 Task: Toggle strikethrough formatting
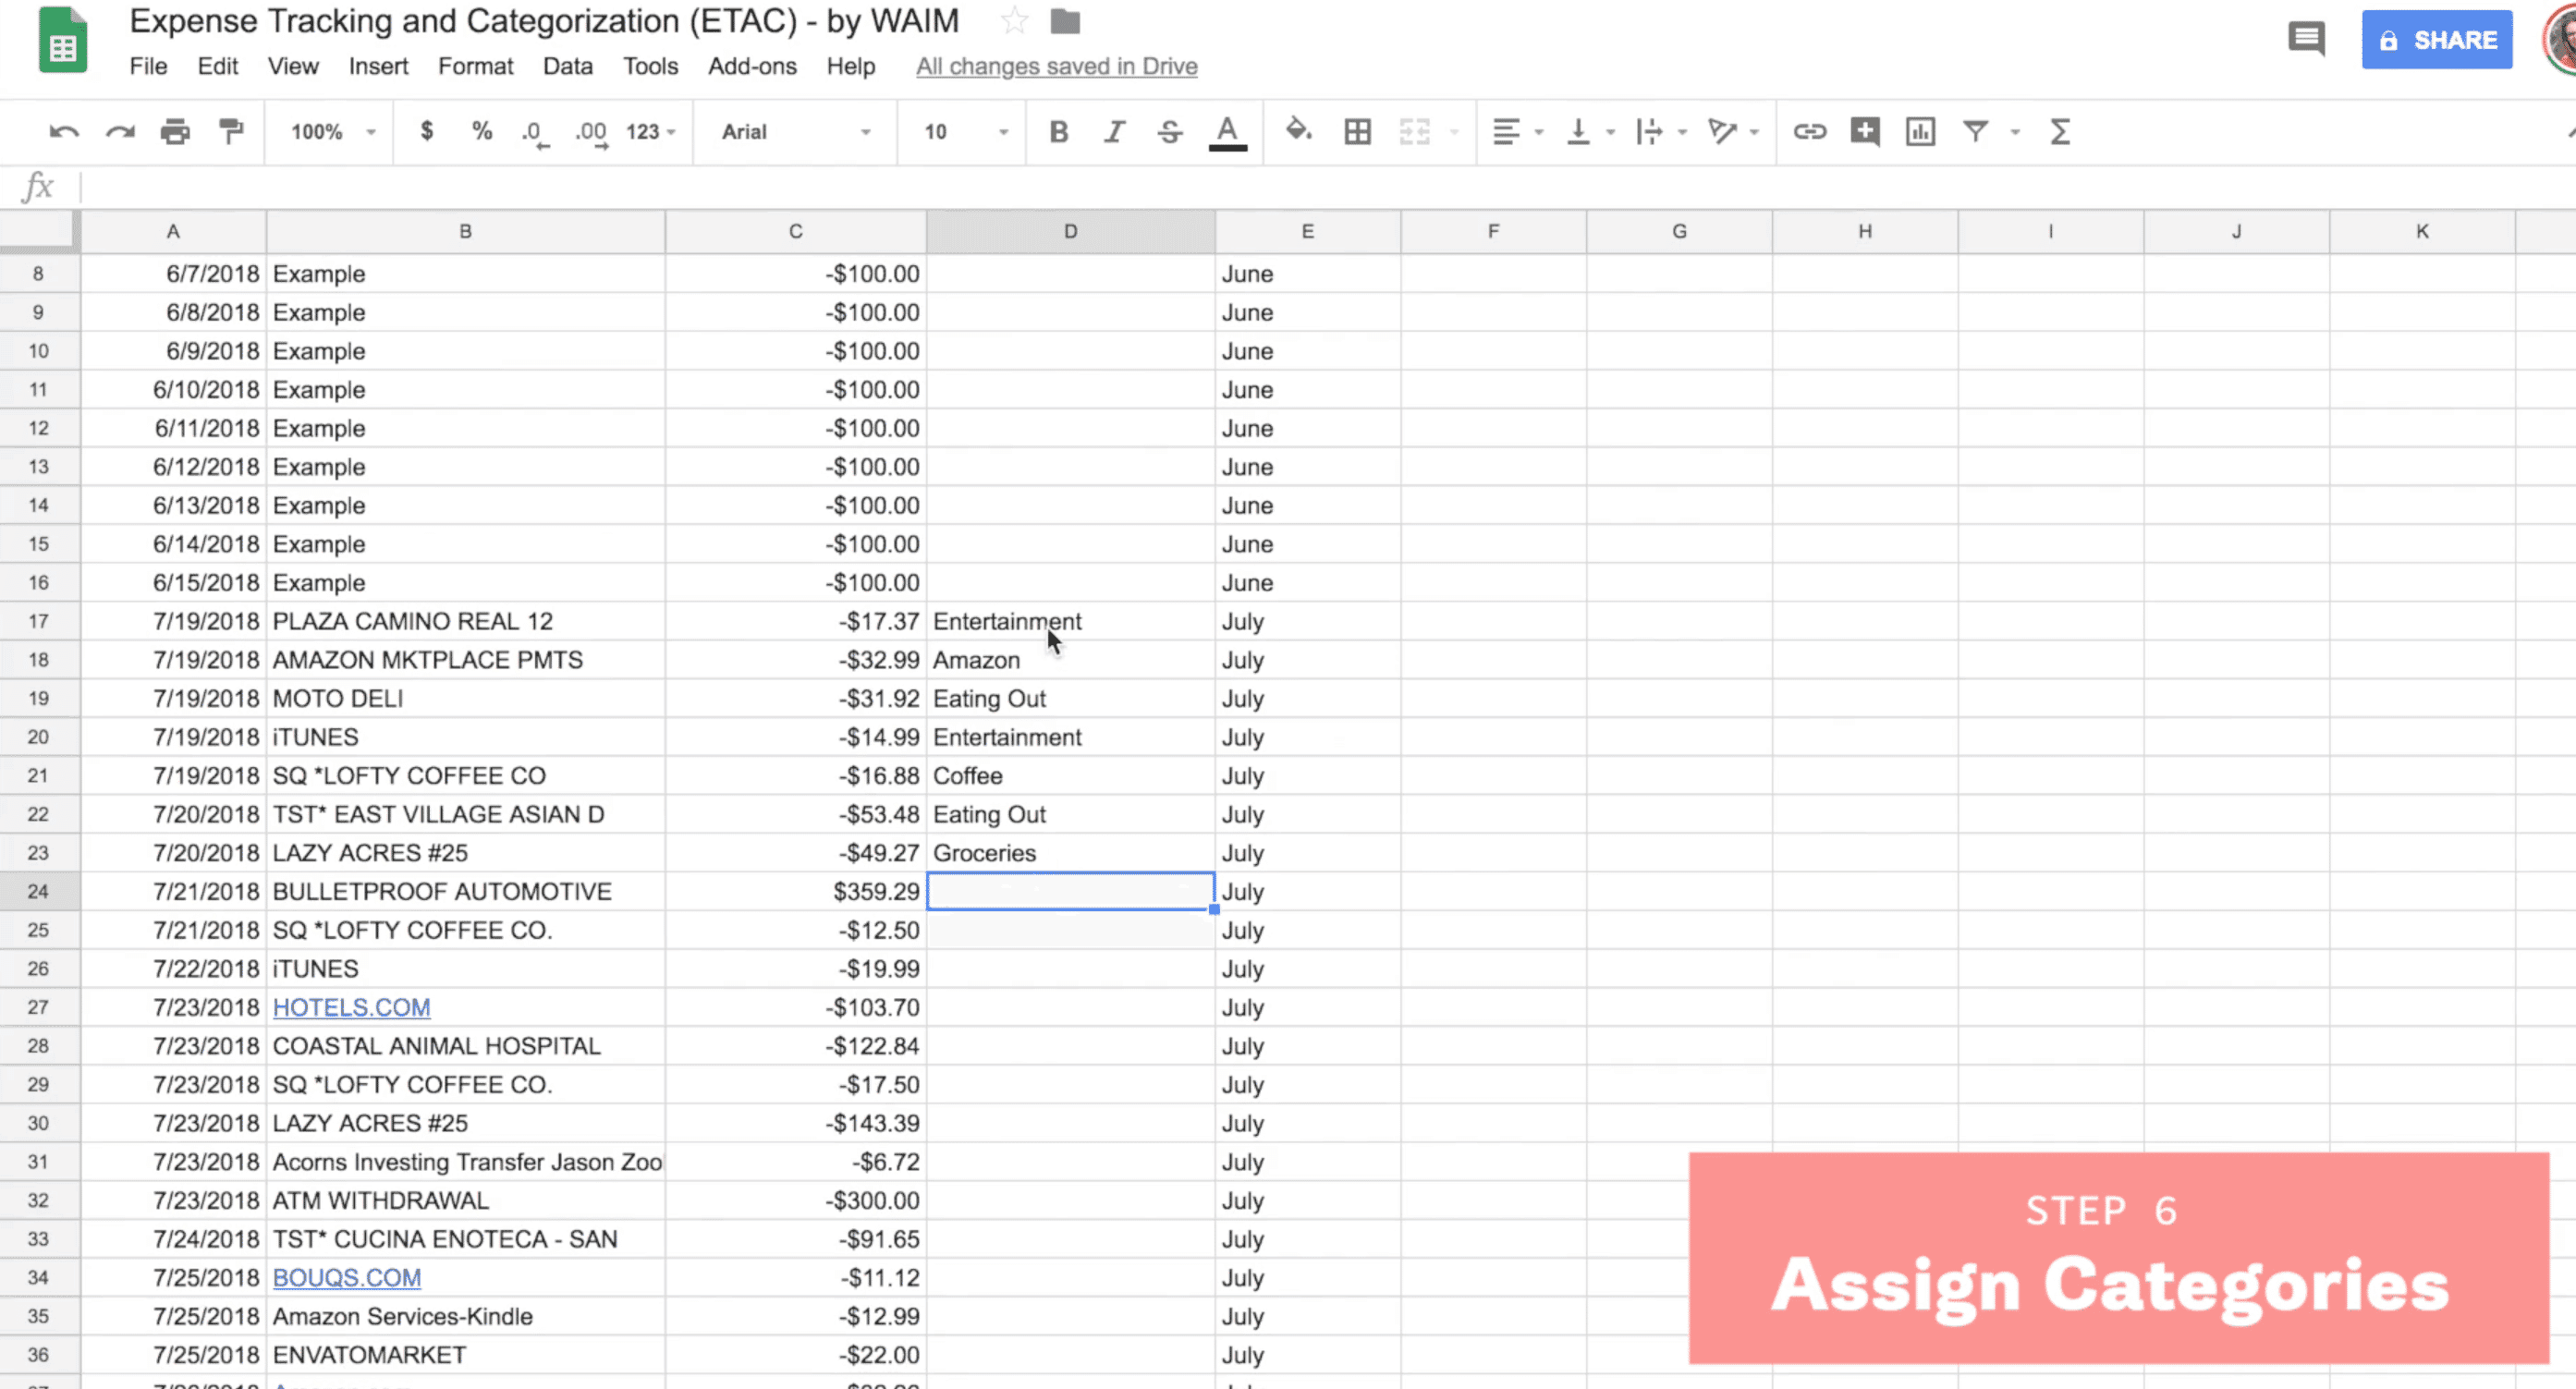click(1170, 132)
